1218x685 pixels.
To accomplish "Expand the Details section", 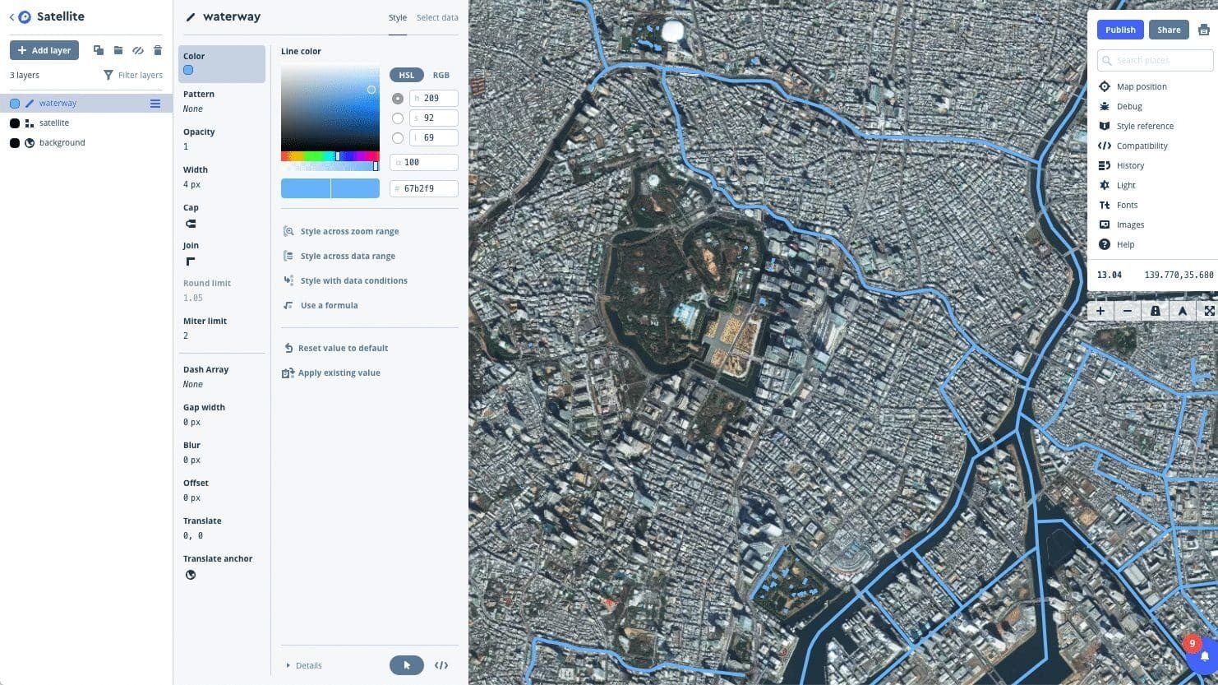I will [304, 665].
